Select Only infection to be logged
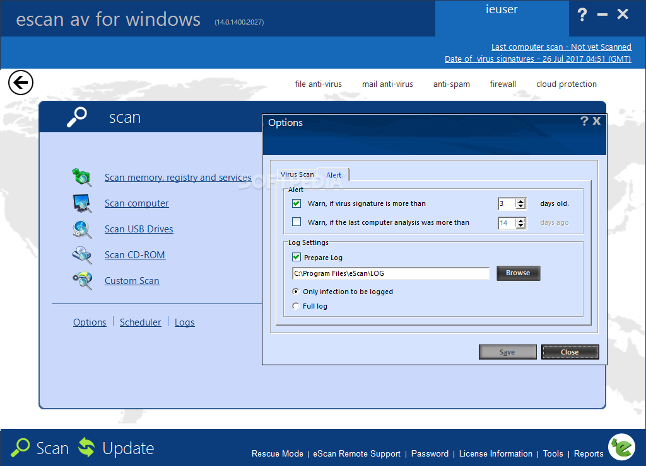 tap(295, 292)
